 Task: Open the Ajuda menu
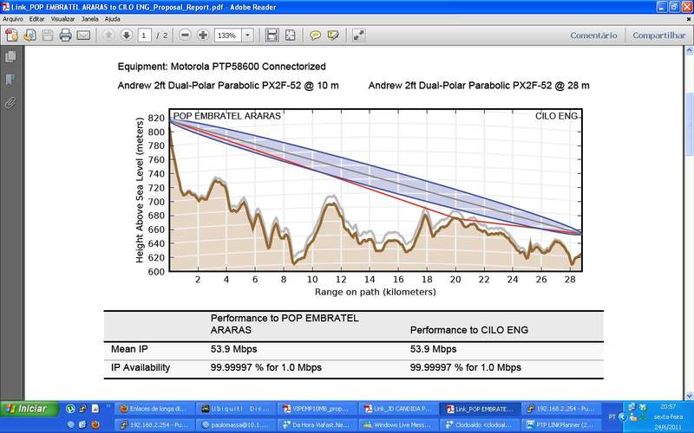[x=113, y=19]
